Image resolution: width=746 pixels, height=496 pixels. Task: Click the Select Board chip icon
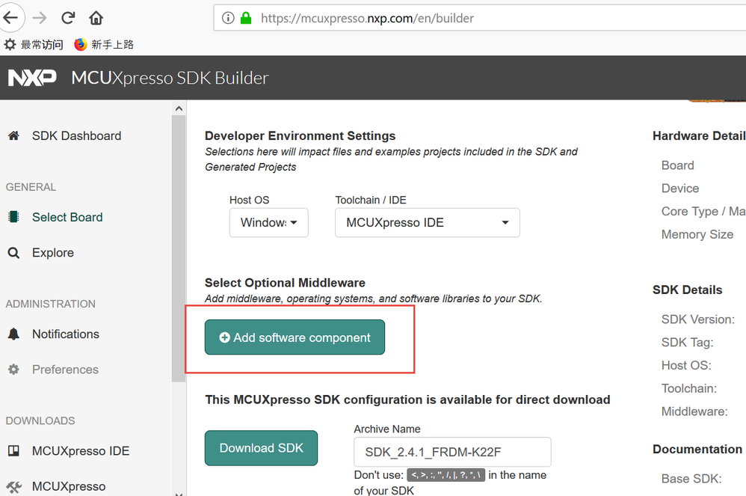13,217
